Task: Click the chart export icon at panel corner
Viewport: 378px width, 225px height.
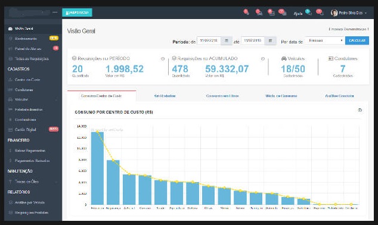Action: pos(360,110)
